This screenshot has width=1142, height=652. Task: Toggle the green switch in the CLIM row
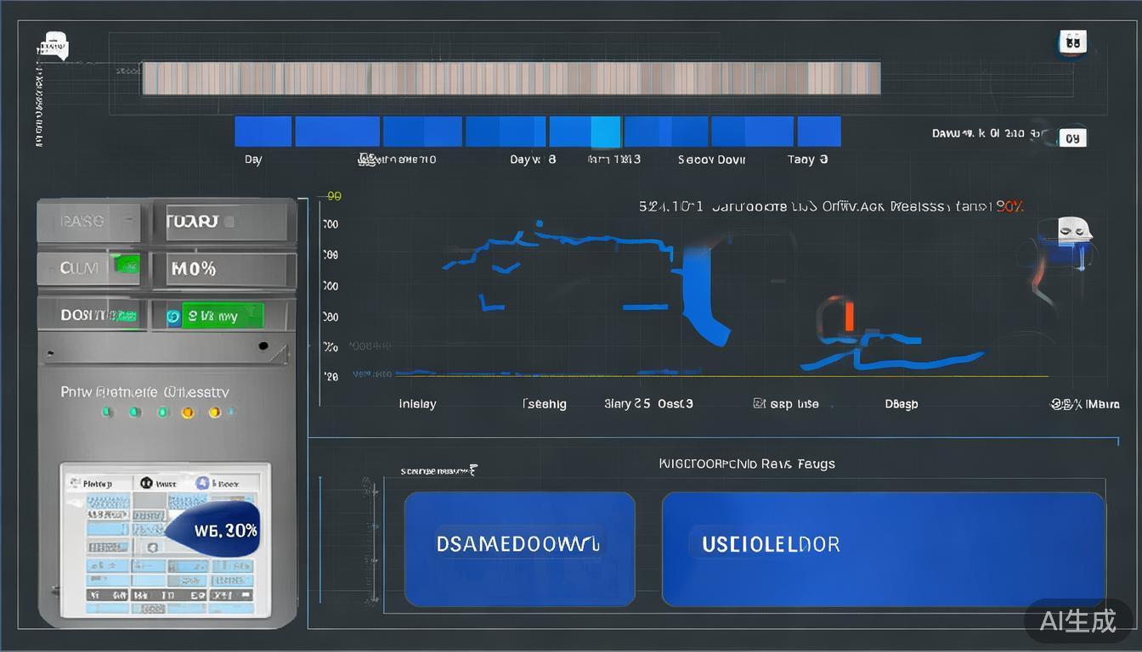click(127, 266)
